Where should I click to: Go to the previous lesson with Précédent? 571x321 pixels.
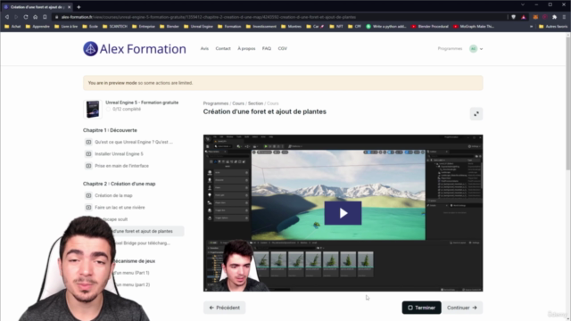(x=224, y=308)
